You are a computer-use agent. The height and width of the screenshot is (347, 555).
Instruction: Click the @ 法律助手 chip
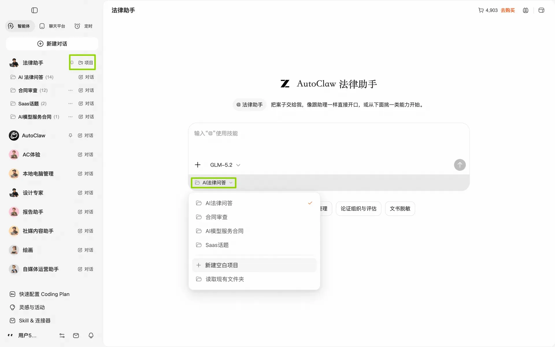pos(249,105)
